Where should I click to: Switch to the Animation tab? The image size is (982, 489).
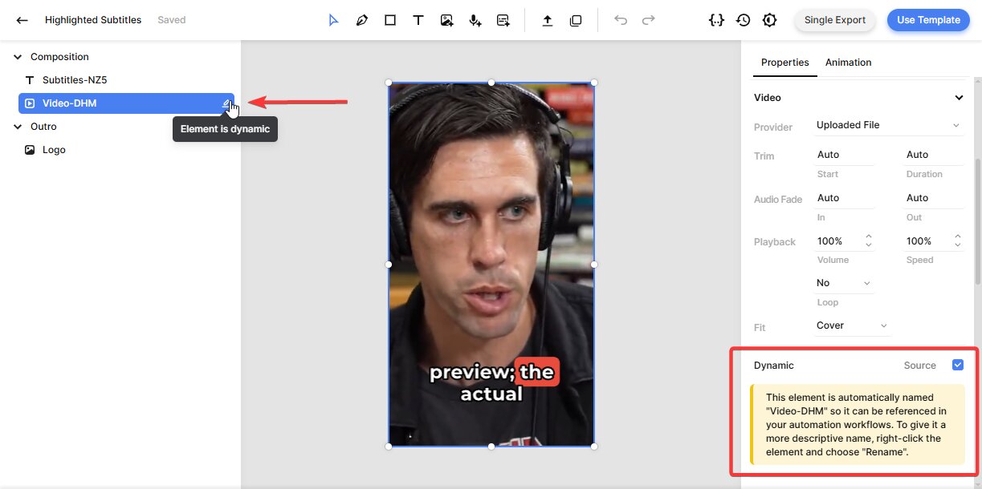click(x=848, y=63)
